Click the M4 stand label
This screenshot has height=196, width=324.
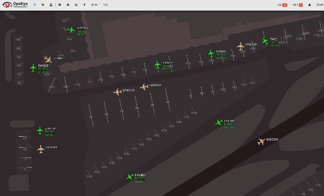point(19,57)
